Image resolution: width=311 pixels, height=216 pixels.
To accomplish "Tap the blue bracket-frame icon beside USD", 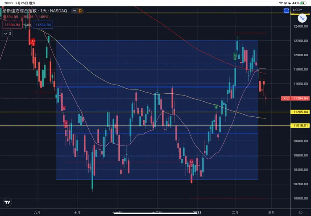I will 286,11.
